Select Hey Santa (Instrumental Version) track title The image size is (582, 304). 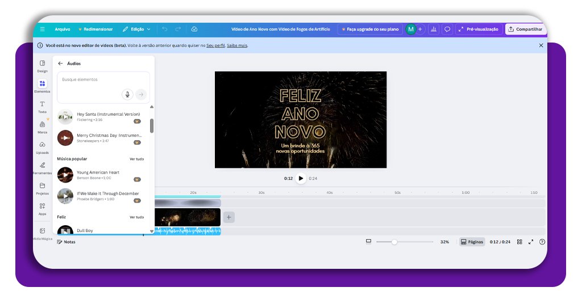(109, 114)
